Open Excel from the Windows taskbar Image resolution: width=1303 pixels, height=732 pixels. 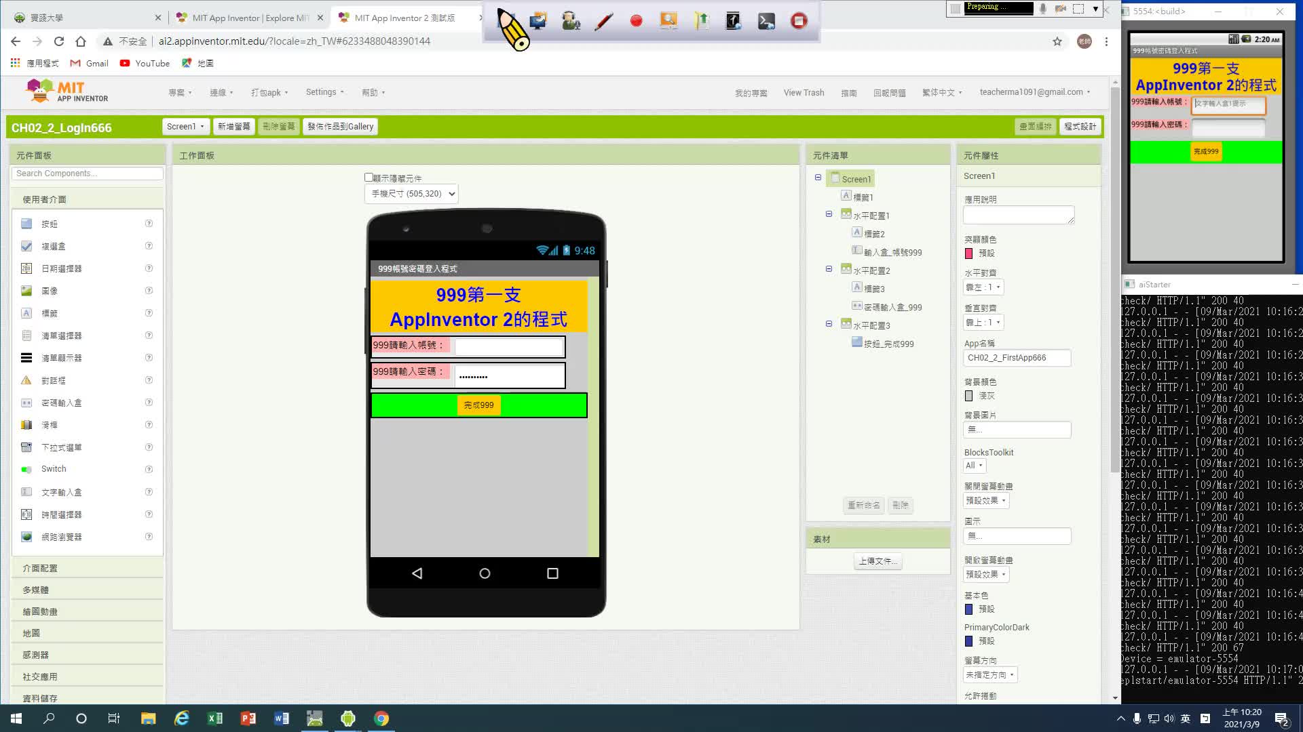[x=215, y=718]
